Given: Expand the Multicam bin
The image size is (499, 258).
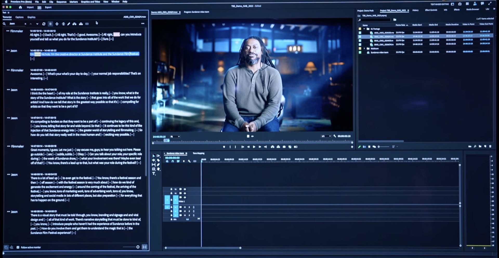Looking at the screenshot, I should click(364, 49).
